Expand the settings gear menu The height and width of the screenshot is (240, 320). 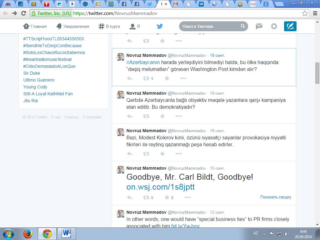274,26
